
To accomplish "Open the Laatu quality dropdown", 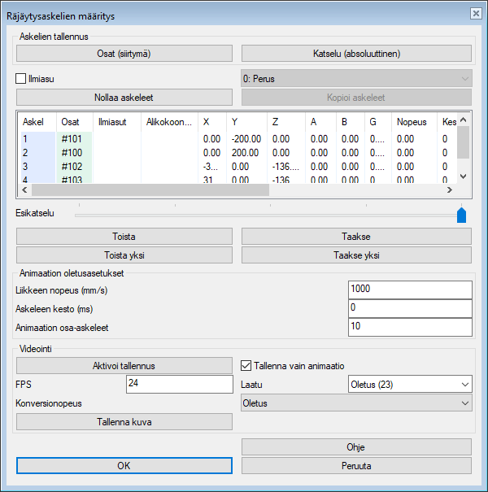I will tap(409, 384).
